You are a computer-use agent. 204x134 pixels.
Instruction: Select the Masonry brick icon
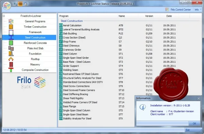click(11, 64)
